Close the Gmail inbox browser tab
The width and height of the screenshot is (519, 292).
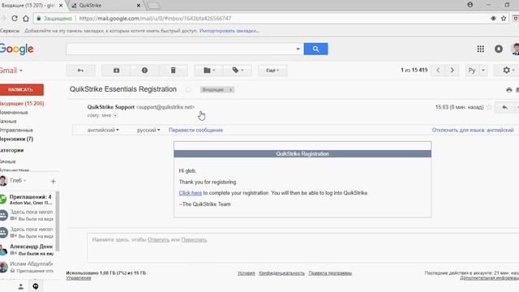click(61, 6)
